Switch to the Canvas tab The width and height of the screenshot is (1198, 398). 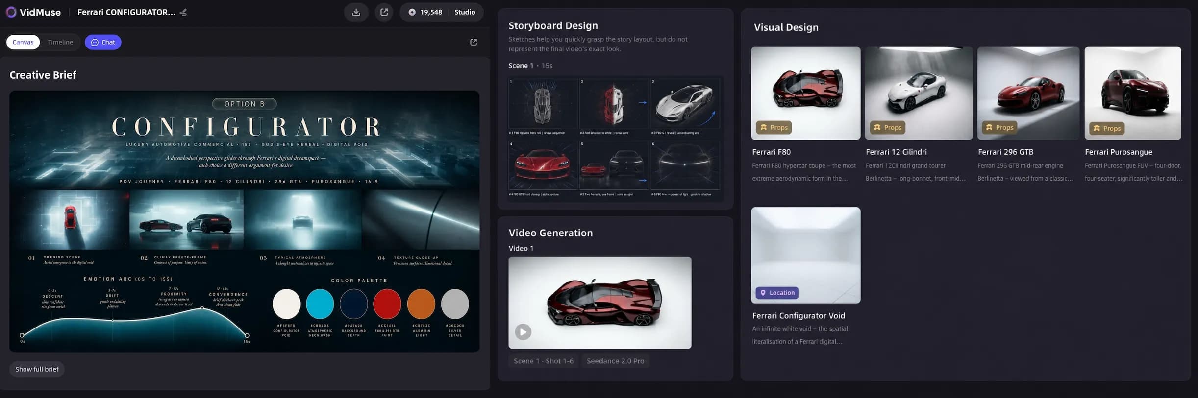pos(23,42)
